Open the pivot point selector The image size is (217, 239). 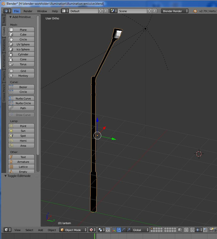pos(102,230)
